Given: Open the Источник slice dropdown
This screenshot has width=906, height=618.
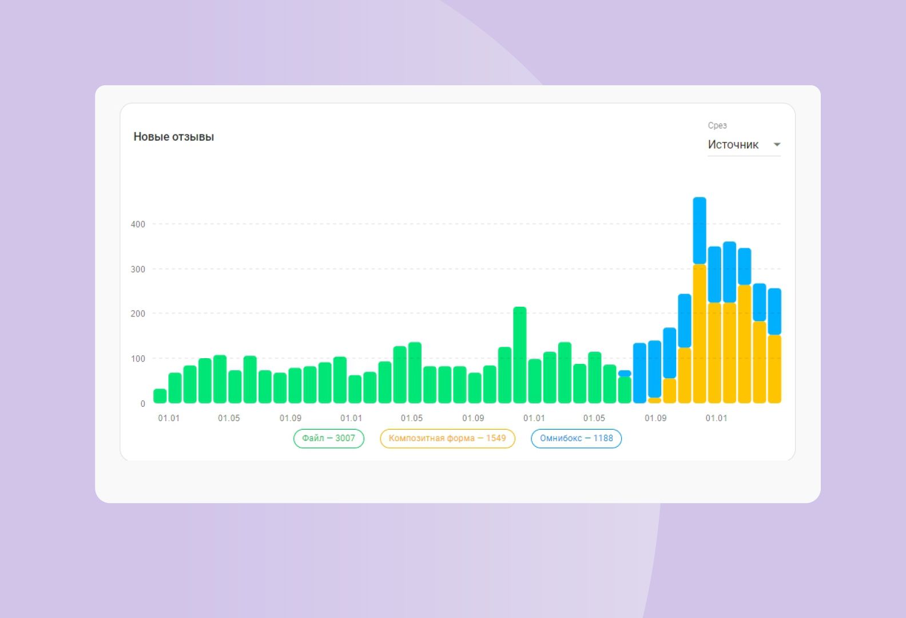Looking at the screenshot, I should tap(734, 145).
